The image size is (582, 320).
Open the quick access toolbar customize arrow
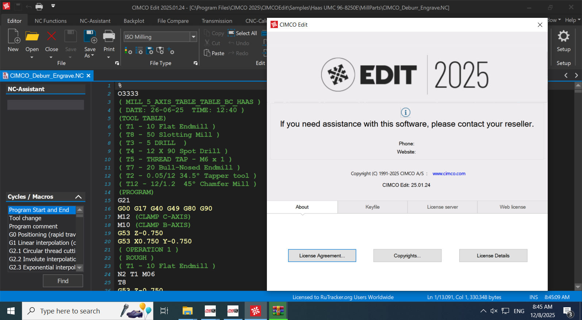pos(53,6)
